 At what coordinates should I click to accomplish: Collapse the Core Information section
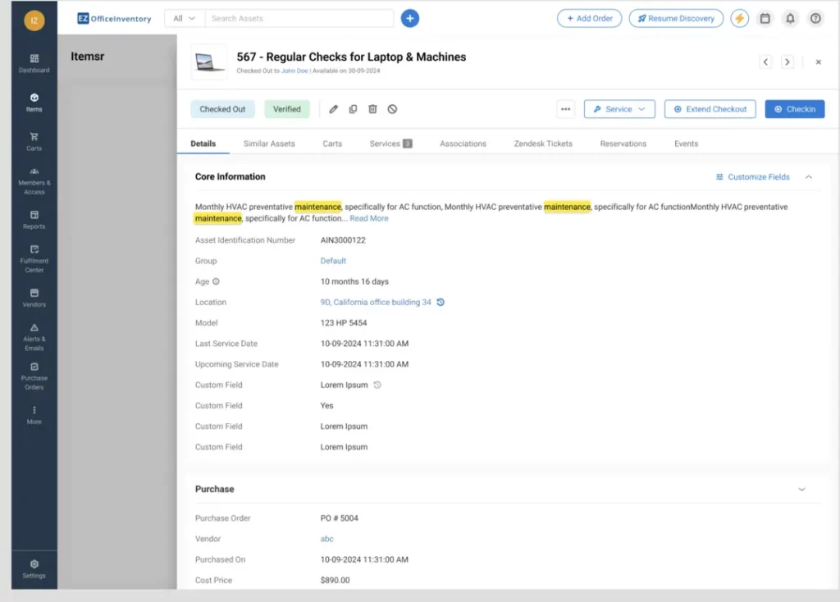(809, 177)
